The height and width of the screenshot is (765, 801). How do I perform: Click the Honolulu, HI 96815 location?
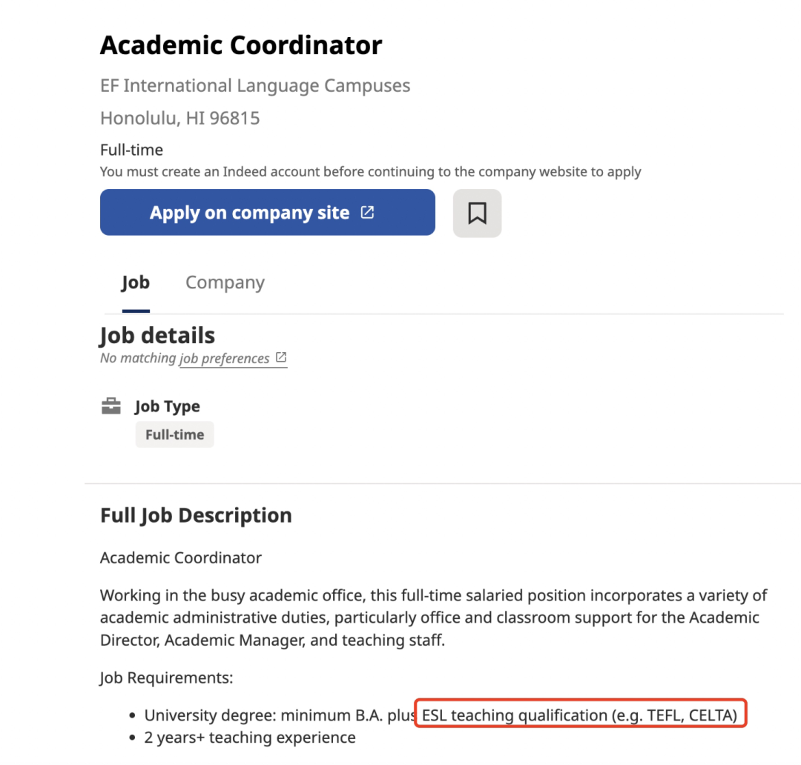[179, 118]
